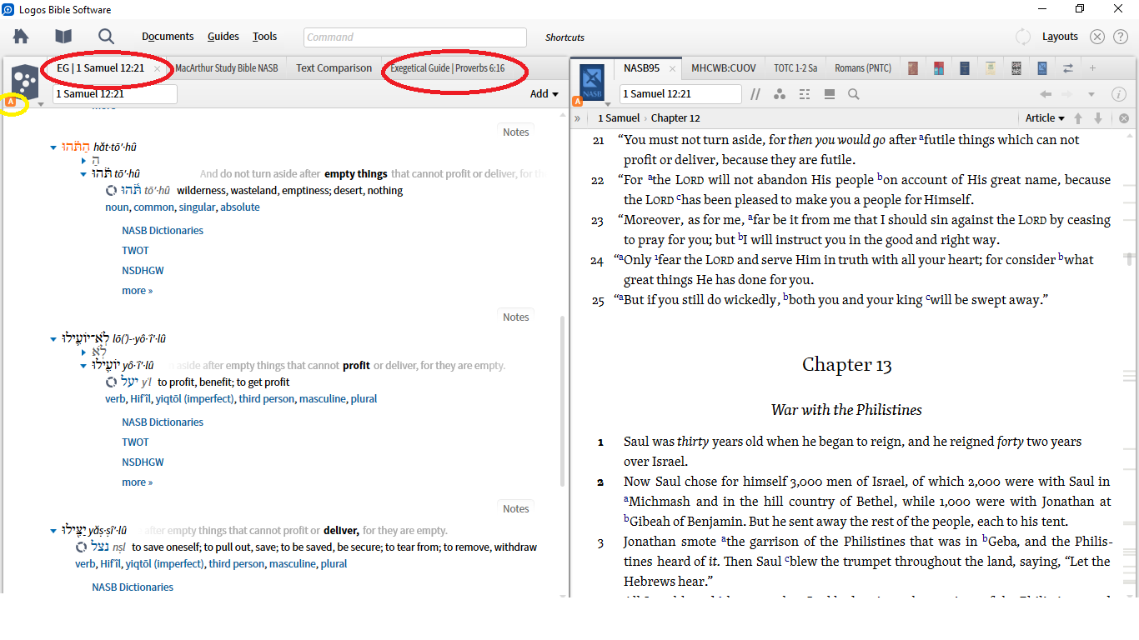Image resolution: width=1139 pixels, height=640 pixels.
Task: Click the Command input box
Action: (x=415, y=37)
